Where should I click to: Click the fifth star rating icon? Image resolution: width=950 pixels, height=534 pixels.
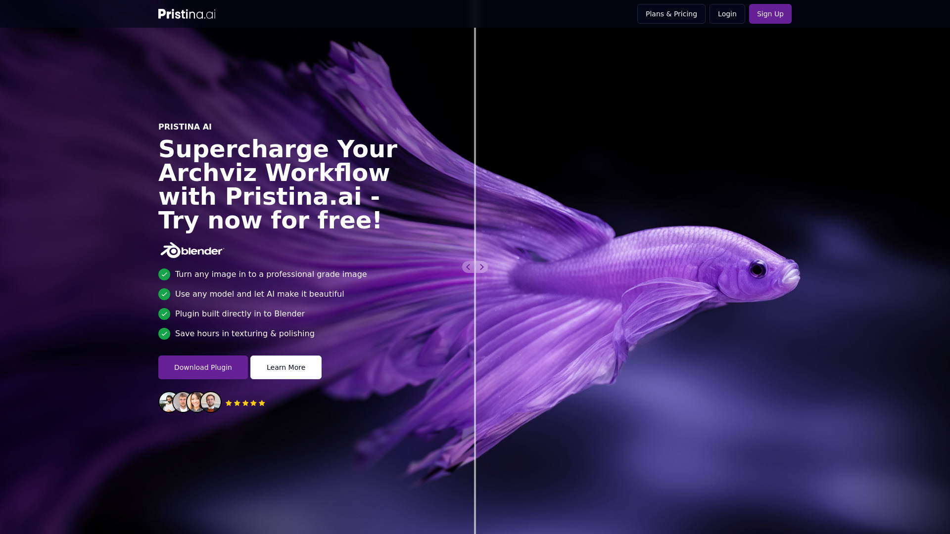click(261, 402)
